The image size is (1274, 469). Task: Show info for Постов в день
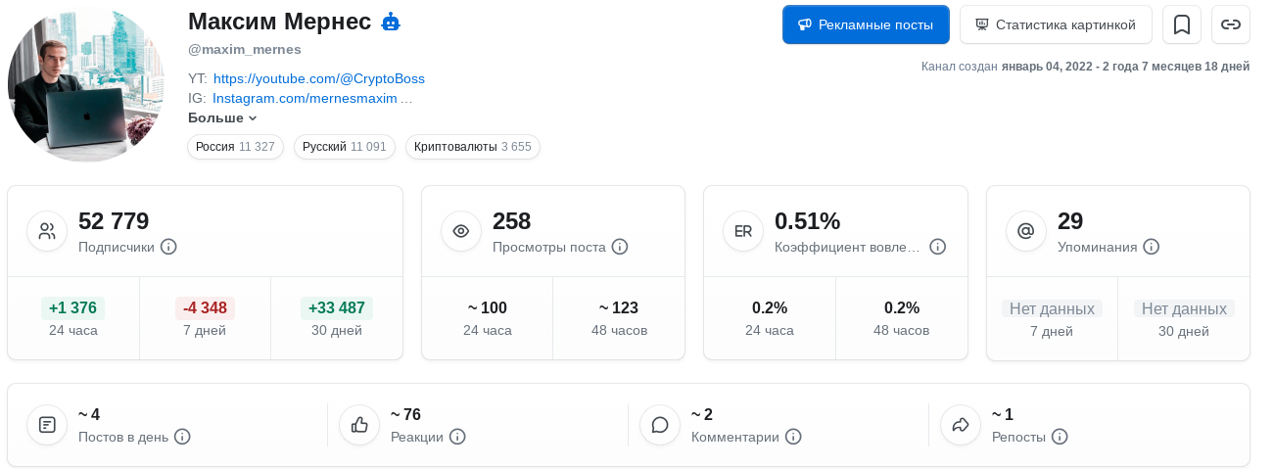182,437
